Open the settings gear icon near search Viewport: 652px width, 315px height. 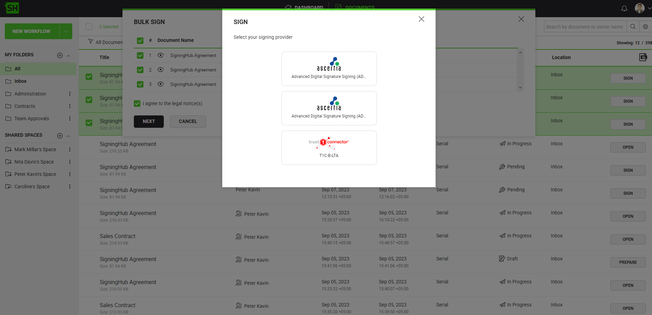tap(645, 27)
